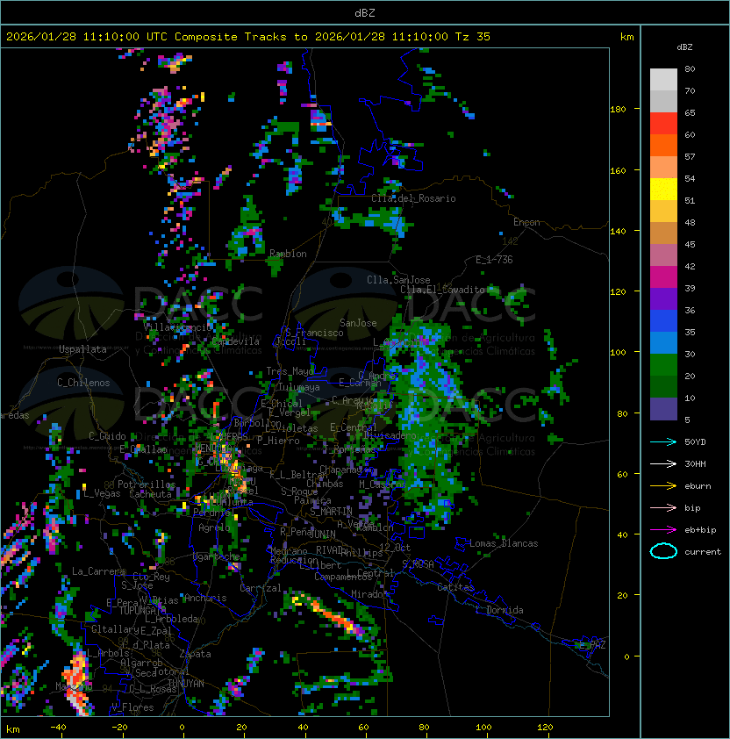Click the S_Francisco map label

314,333
